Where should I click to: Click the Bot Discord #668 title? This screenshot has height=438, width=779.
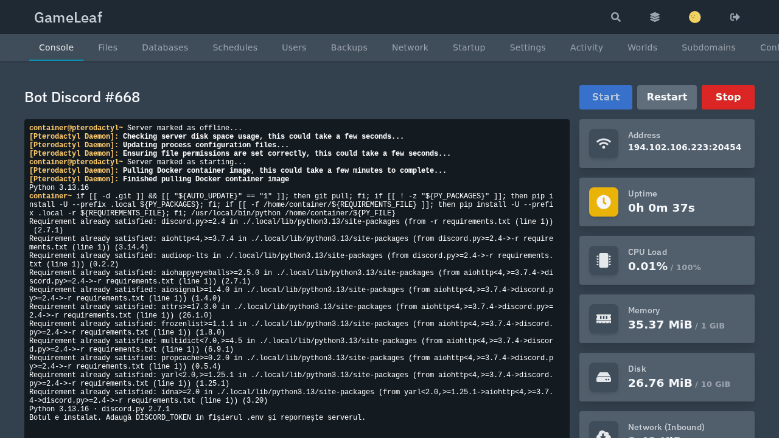point(82,97)
